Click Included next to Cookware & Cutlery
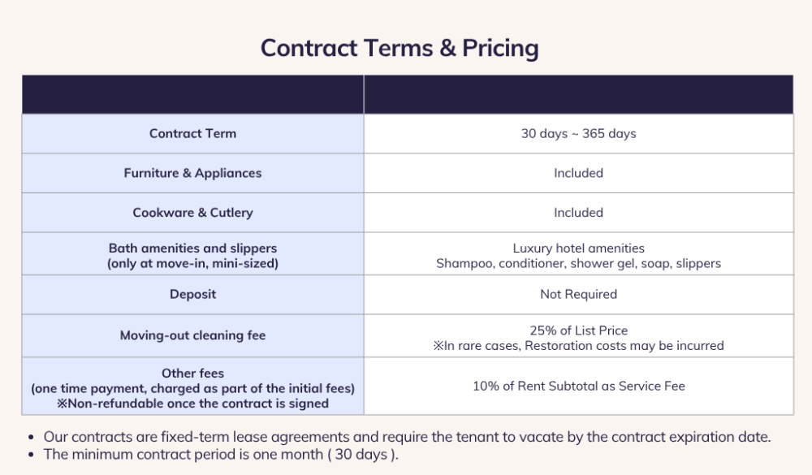This screenshot has height=475, width=812. point(578,213)
